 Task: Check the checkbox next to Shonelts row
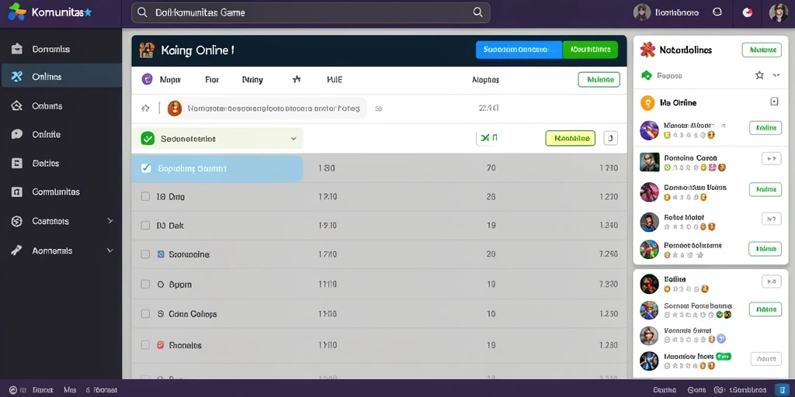145,345
